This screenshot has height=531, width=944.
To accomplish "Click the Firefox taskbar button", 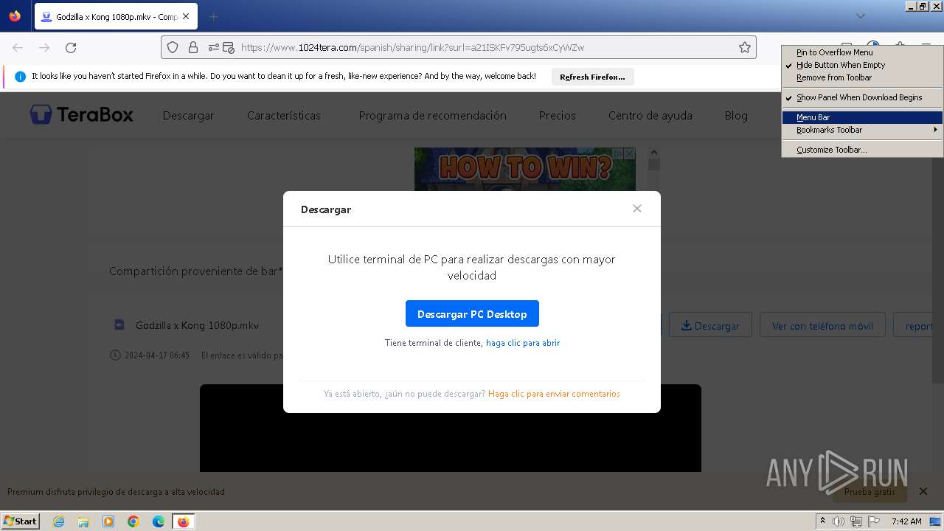I will [183, 521].
